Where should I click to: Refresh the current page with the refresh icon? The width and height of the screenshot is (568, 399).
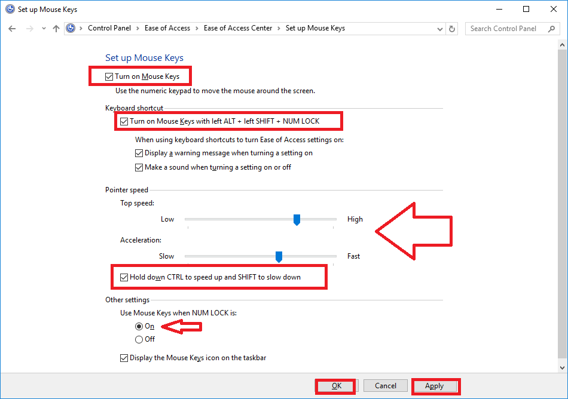(453, 28)
